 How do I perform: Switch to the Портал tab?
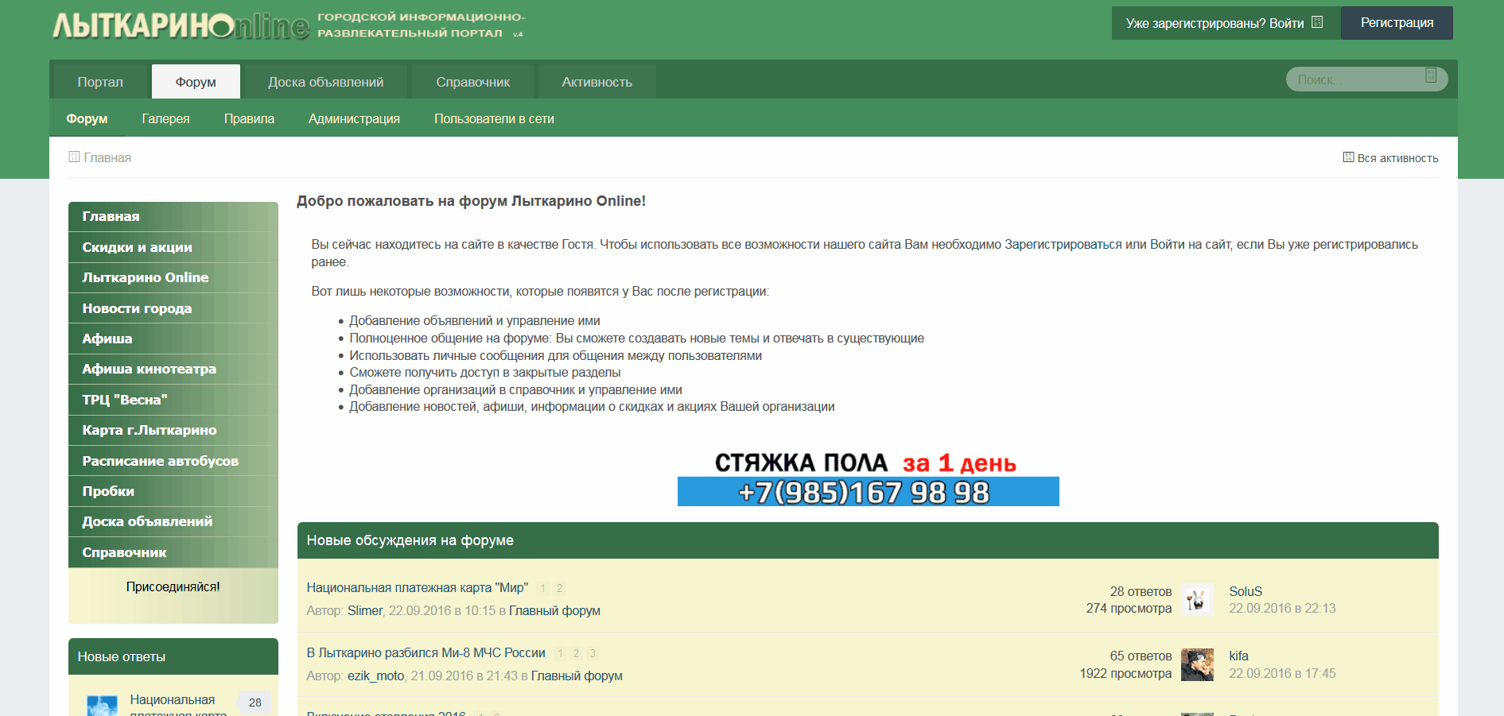point(100,82)
